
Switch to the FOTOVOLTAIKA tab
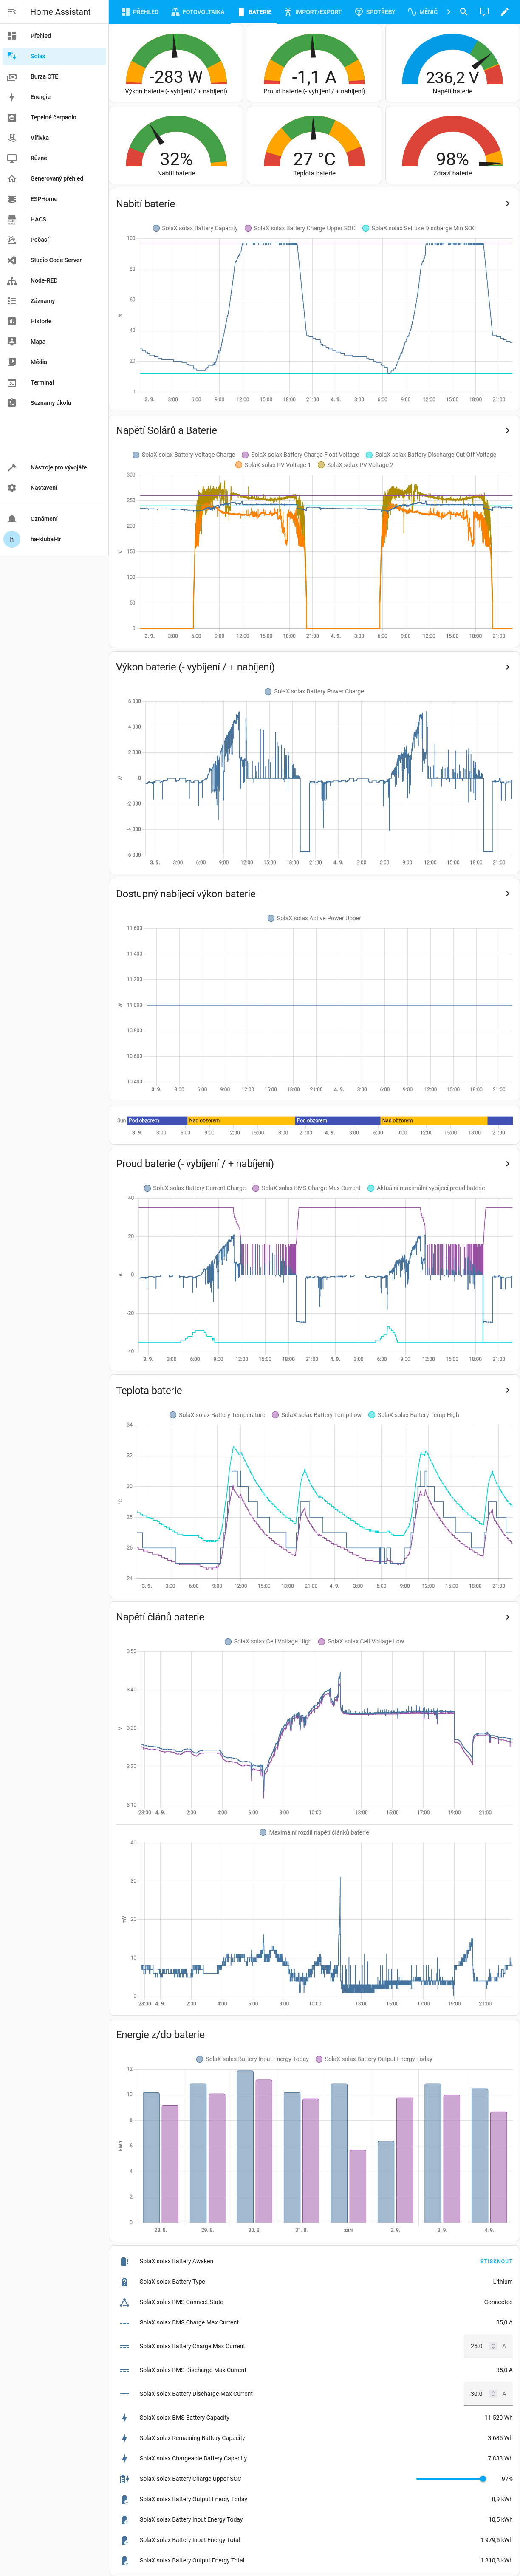pos(197,12)
